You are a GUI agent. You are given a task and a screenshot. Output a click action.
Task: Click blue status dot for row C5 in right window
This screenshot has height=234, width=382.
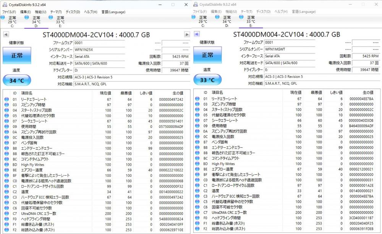pyautogui.click(x=197, y=202)
